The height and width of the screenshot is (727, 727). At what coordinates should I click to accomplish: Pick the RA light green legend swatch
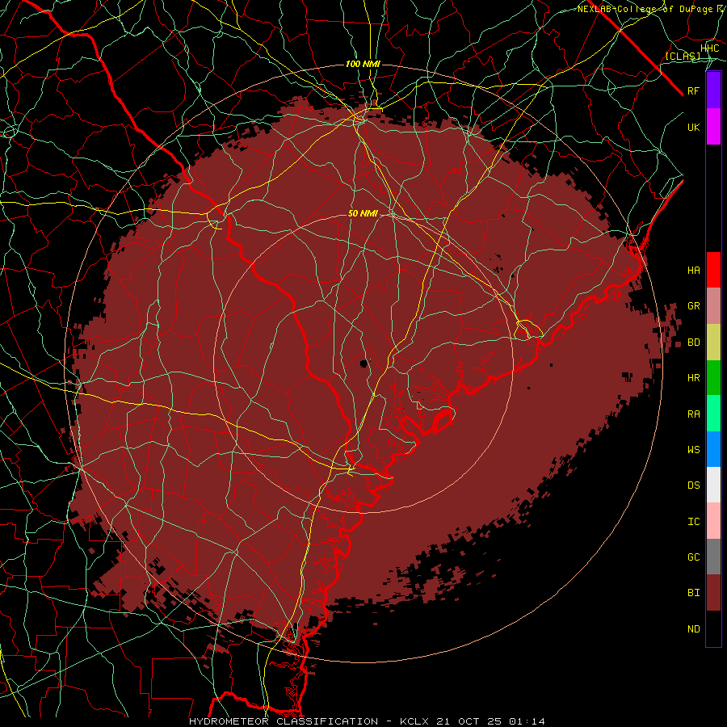click(x=713, y=414)
